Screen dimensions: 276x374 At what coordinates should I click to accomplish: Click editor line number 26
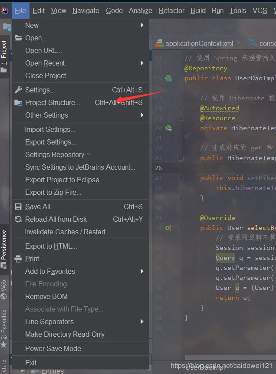tap(158, 168)
